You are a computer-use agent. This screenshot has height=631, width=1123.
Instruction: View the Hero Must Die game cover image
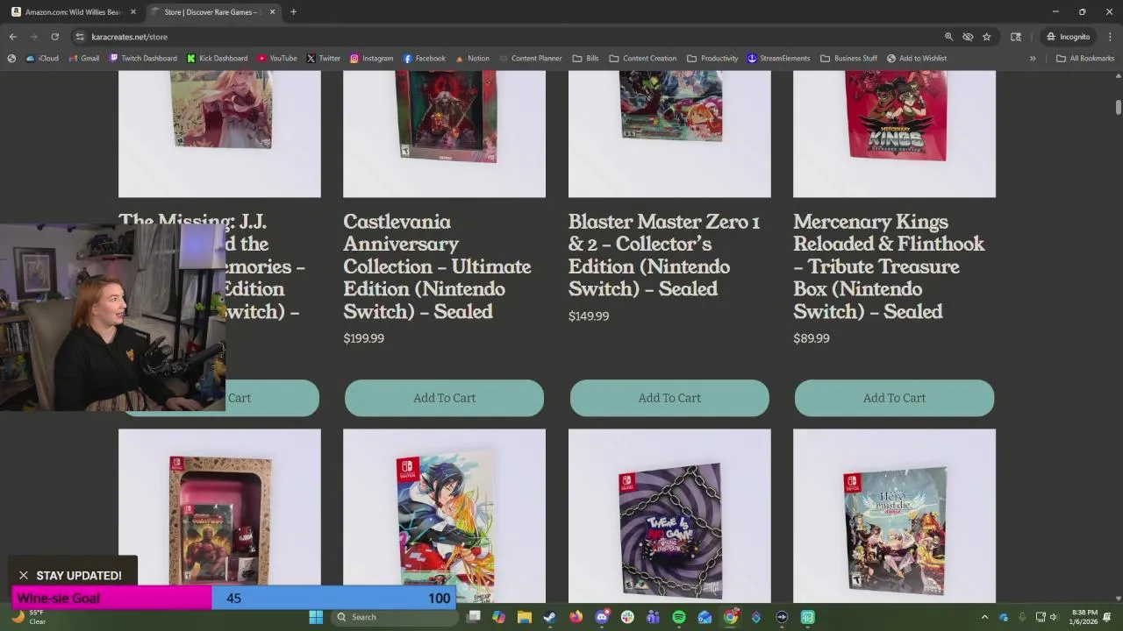click(x=894, y=515)
